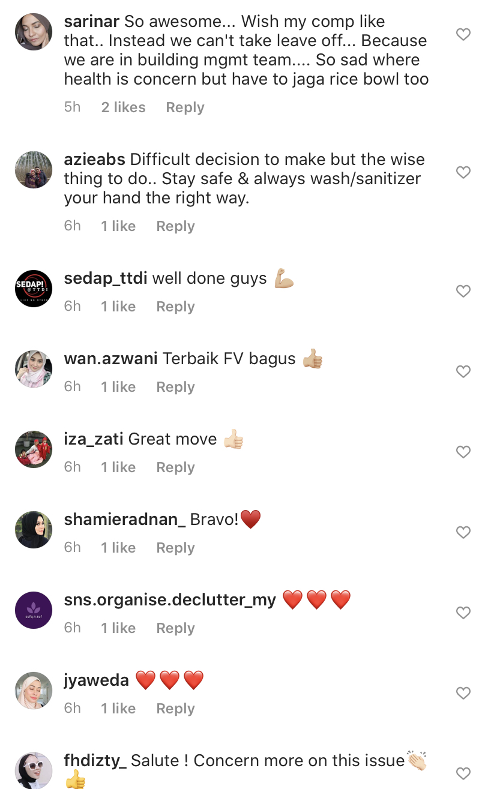Viewport: 497px width, 789px height.
Task: Click Reply under jyaweda's hearts comment
Action: [x=175, y=709]
